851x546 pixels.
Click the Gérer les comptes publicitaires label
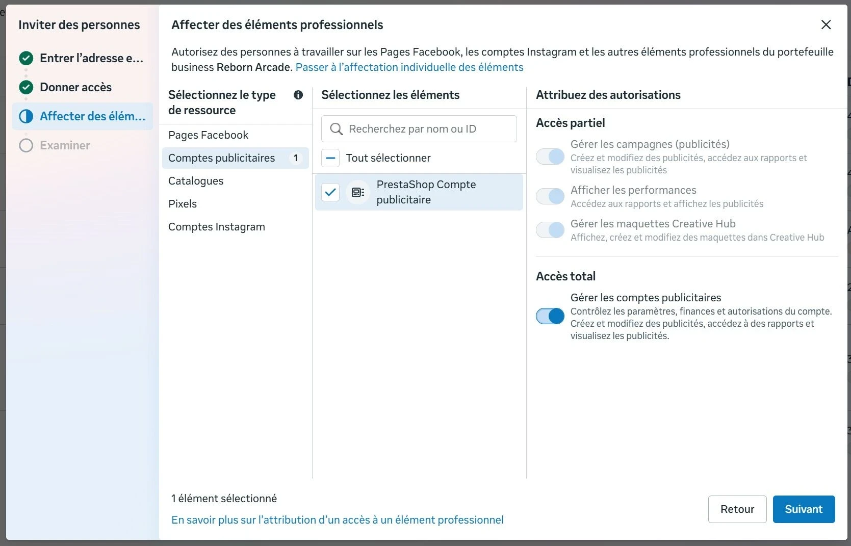pos(646,298)
